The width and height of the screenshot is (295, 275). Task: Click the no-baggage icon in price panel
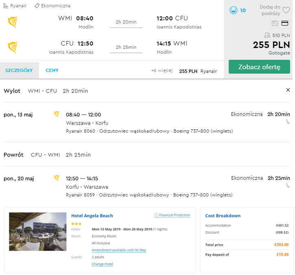pyautogui.click(x=275, y=23)
